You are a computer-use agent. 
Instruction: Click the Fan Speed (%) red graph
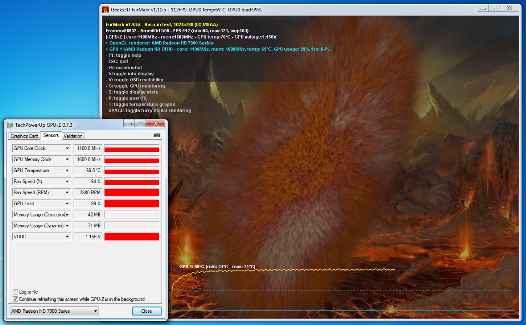[x=132, y=182]
